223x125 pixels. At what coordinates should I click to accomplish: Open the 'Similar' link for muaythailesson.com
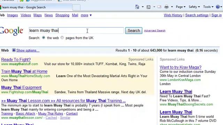pyautogui.click(x=65, y=118)
